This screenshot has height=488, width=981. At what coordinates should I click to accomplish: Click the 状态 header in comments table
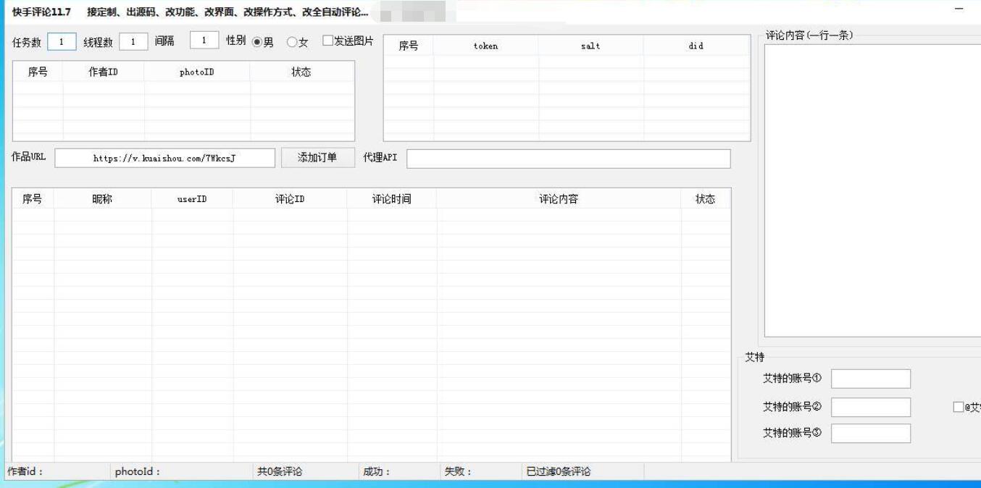706,199
